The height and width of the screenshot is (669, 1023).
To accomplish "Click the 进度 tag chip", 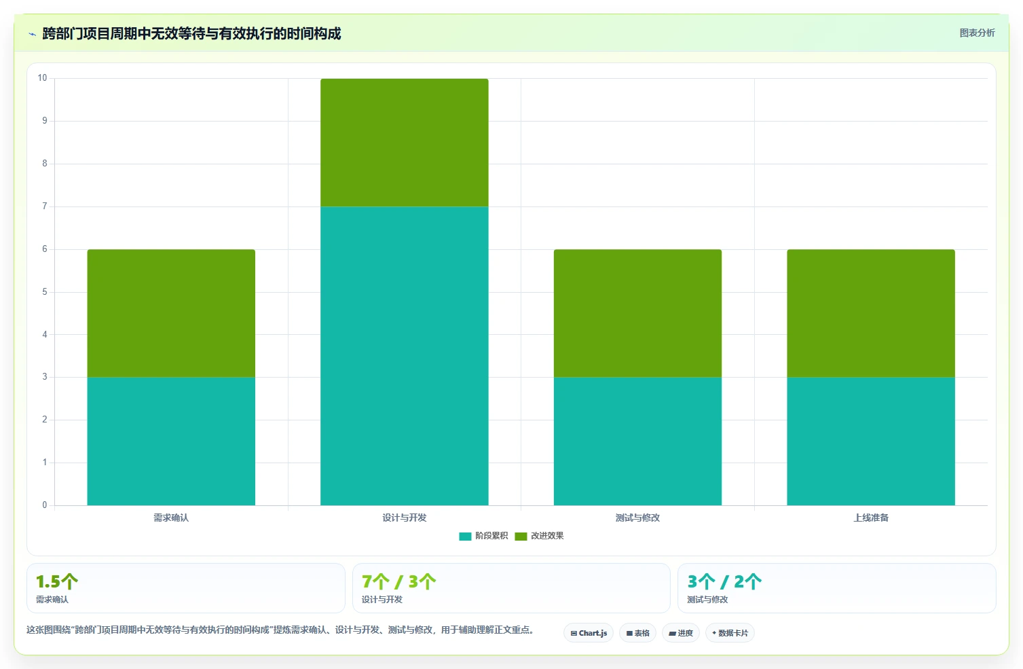I will point(681,633).
